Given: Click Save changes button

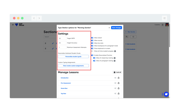Looking at the screenshot, I should (116, 28).
